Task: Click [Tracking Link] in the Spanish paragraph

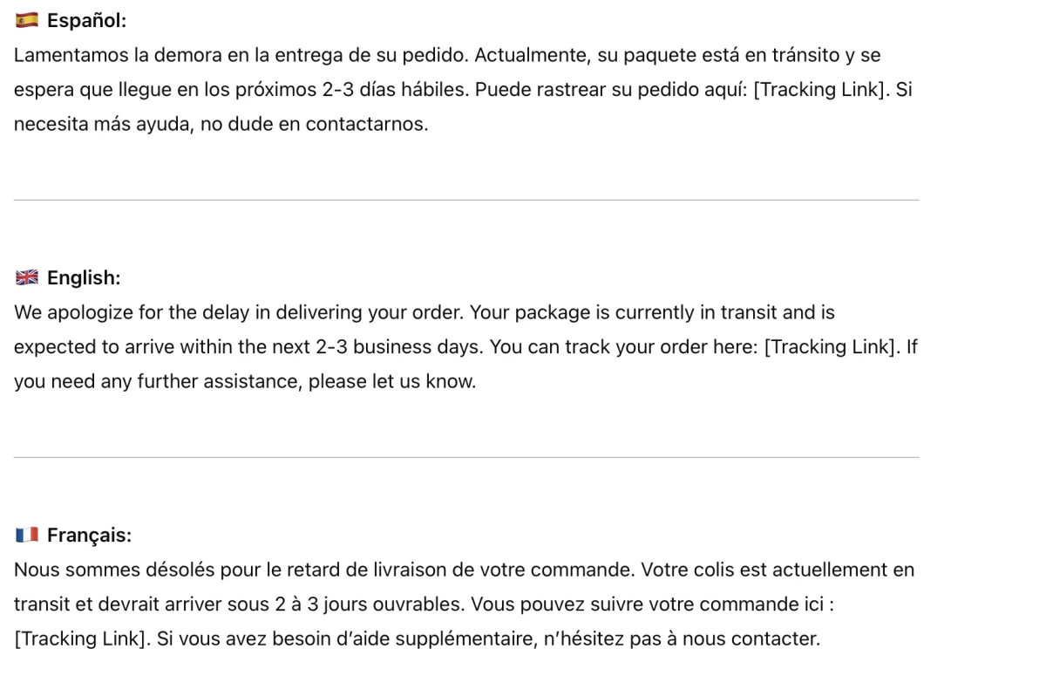Action: point(821,90)
